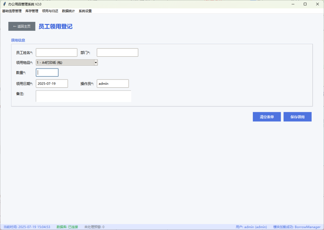Viewport: 324px width, 230px height.
Task: Open the 领用与归还 menu
Action: 50,11
